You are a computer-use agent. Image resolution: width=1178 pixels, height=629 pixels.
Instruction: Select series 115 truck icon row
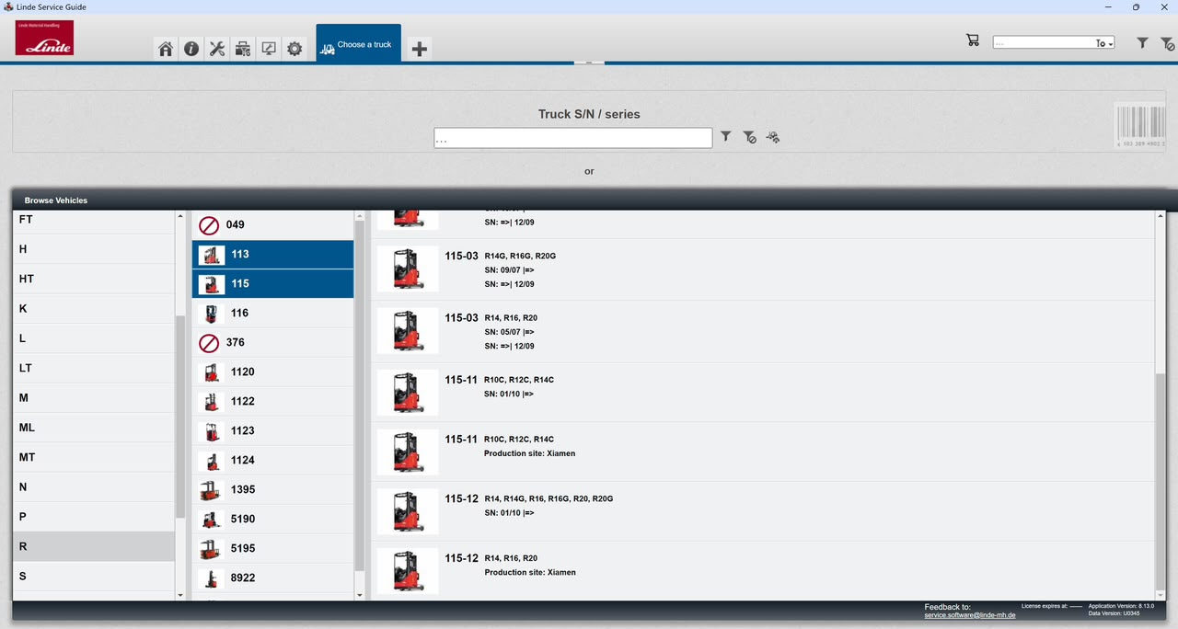(272, 283)
